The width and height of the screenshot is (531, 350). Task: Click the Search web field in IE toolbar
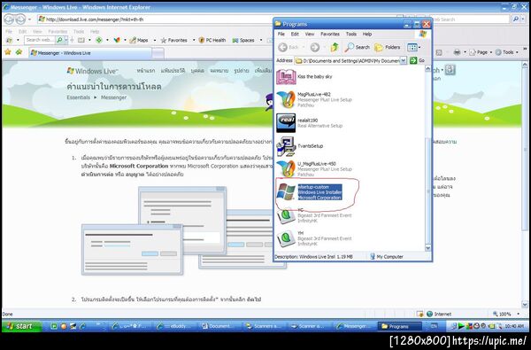click(x=40, y=40)
